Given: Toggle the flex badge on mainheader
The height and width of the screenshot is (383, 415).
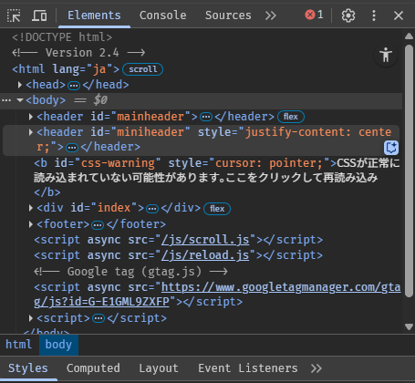Looking at the screenshot, I should 291,117.
